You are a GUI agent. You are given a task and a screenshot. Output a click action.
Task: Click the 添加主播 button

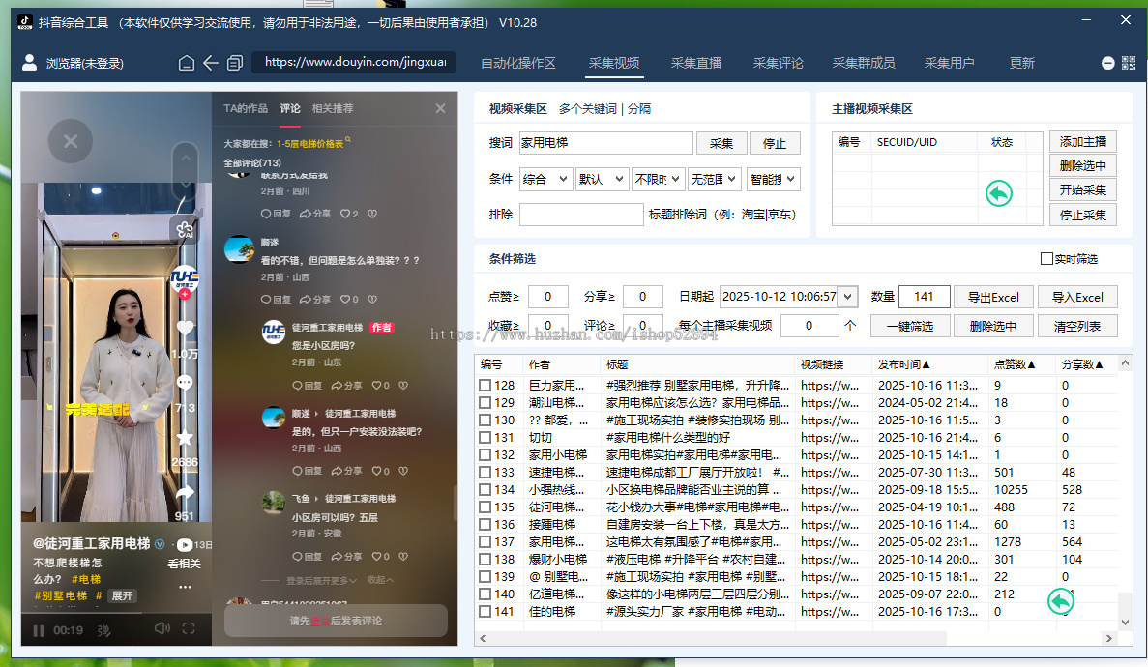coord(1083,141)
